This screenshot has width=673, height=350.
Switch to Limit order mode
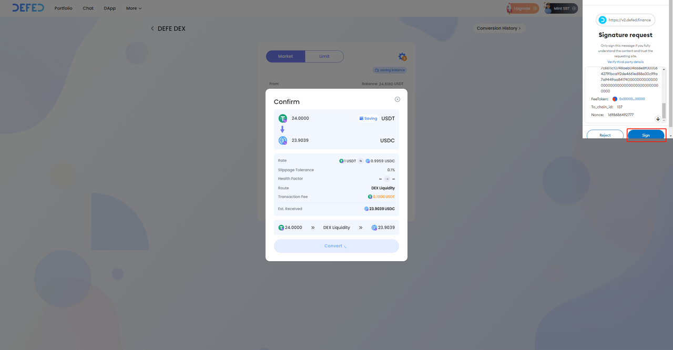pos(324,56)
